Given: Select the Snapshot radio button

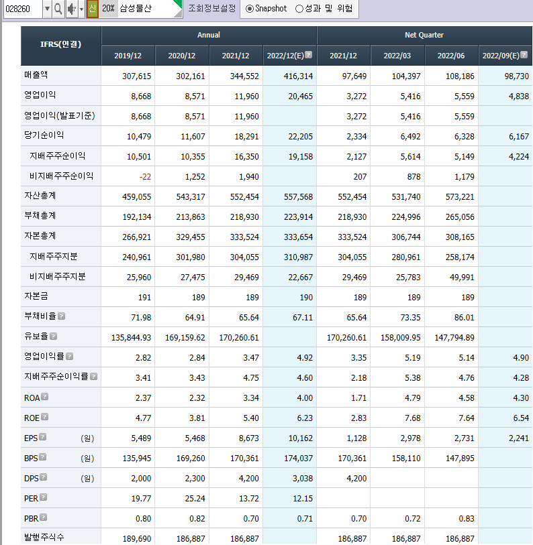Looking at the screenshot, I should pos(249,9).
